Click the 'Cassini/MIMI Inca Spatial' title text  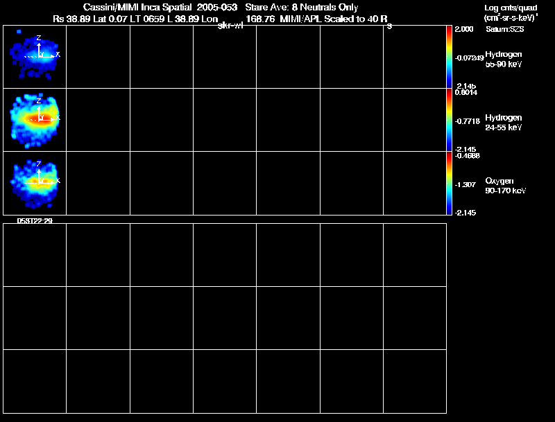[x=137, y=8]
